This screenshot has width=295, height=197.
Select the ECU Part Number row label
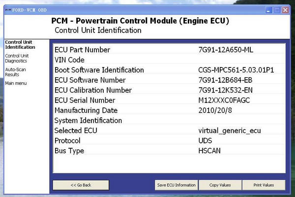[82, 50]
